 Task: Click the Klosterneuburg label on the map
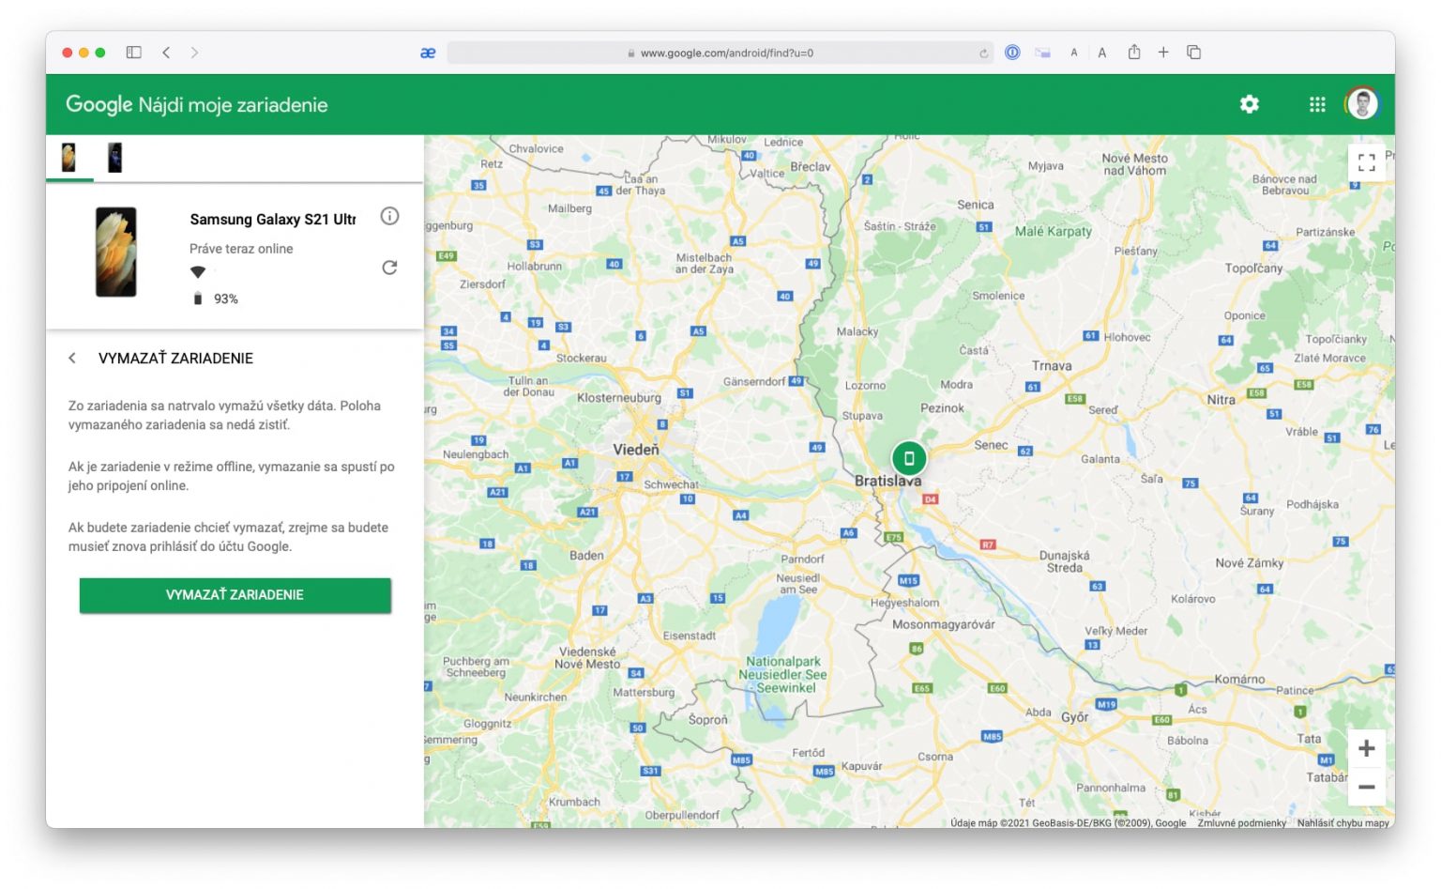[x=619, y=398]
